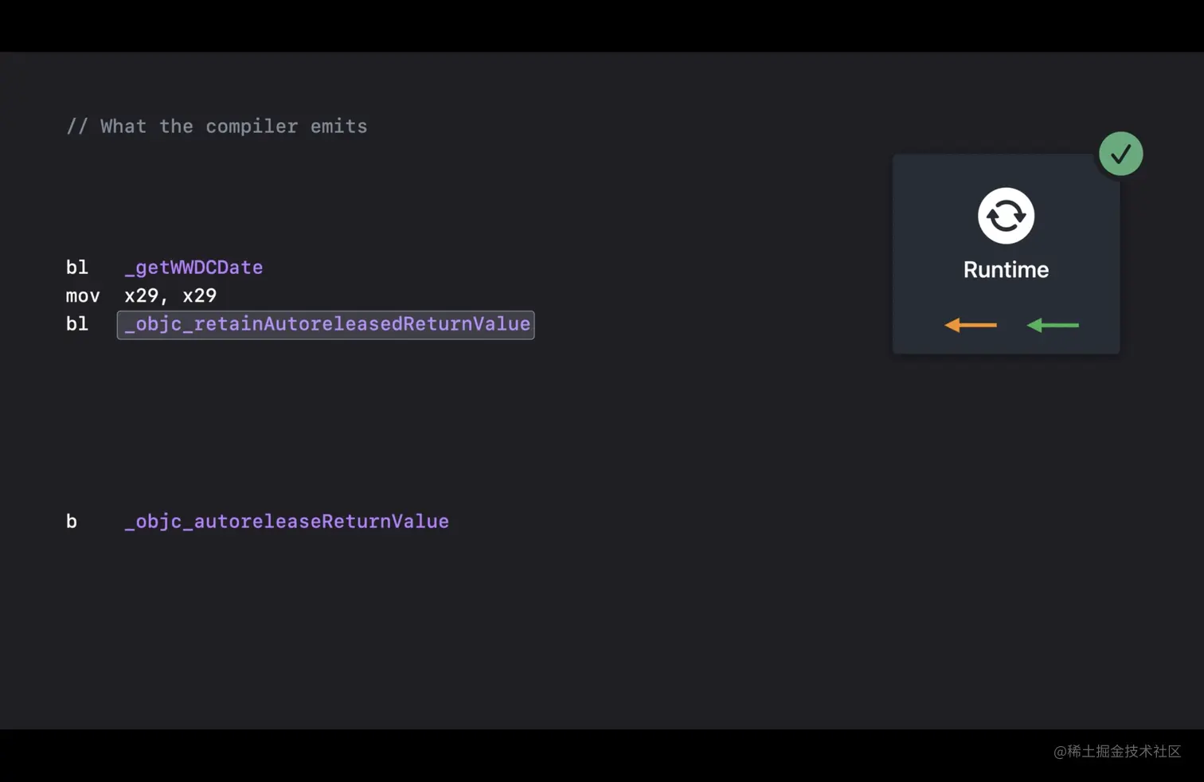Click the double-slash comment marker
The height and width of the screenshot is (782, 1204).
[77, 127]
